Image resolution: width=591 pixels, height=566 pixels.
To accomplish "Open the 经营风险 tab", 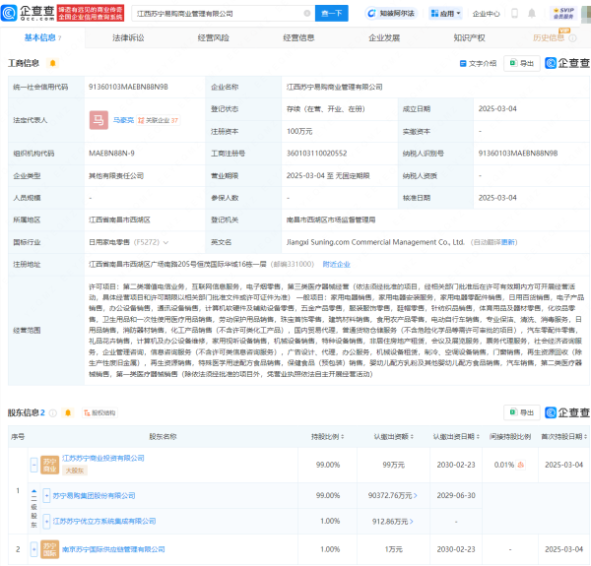I will 213,37.
